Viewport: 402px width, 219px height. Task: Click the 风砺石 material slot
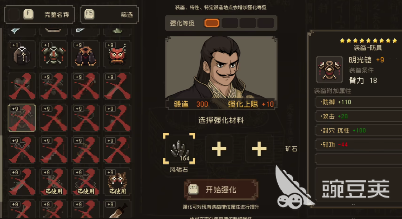179,149
